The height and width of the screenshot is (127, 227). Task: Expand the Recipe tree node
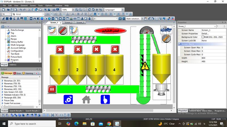pos(5,39)
